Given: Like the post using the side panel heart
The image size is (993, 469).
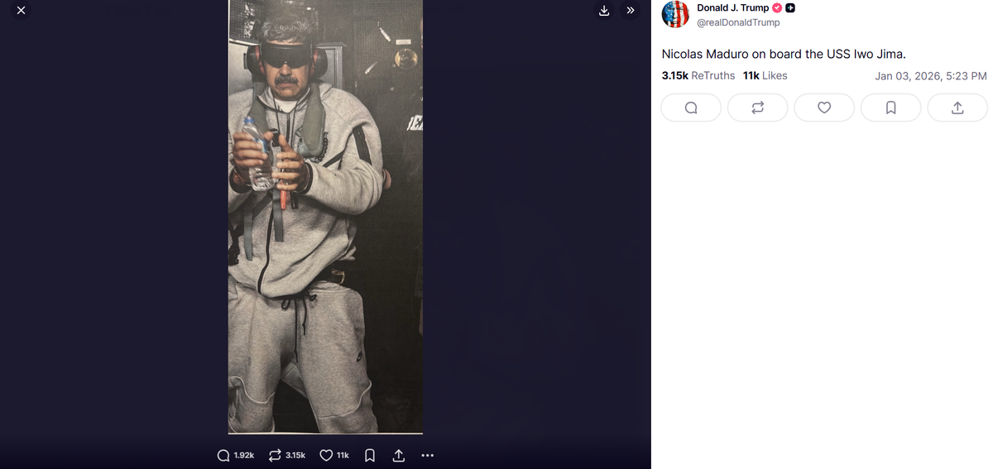Looking at the screenshot, I should tap(824, 108).
